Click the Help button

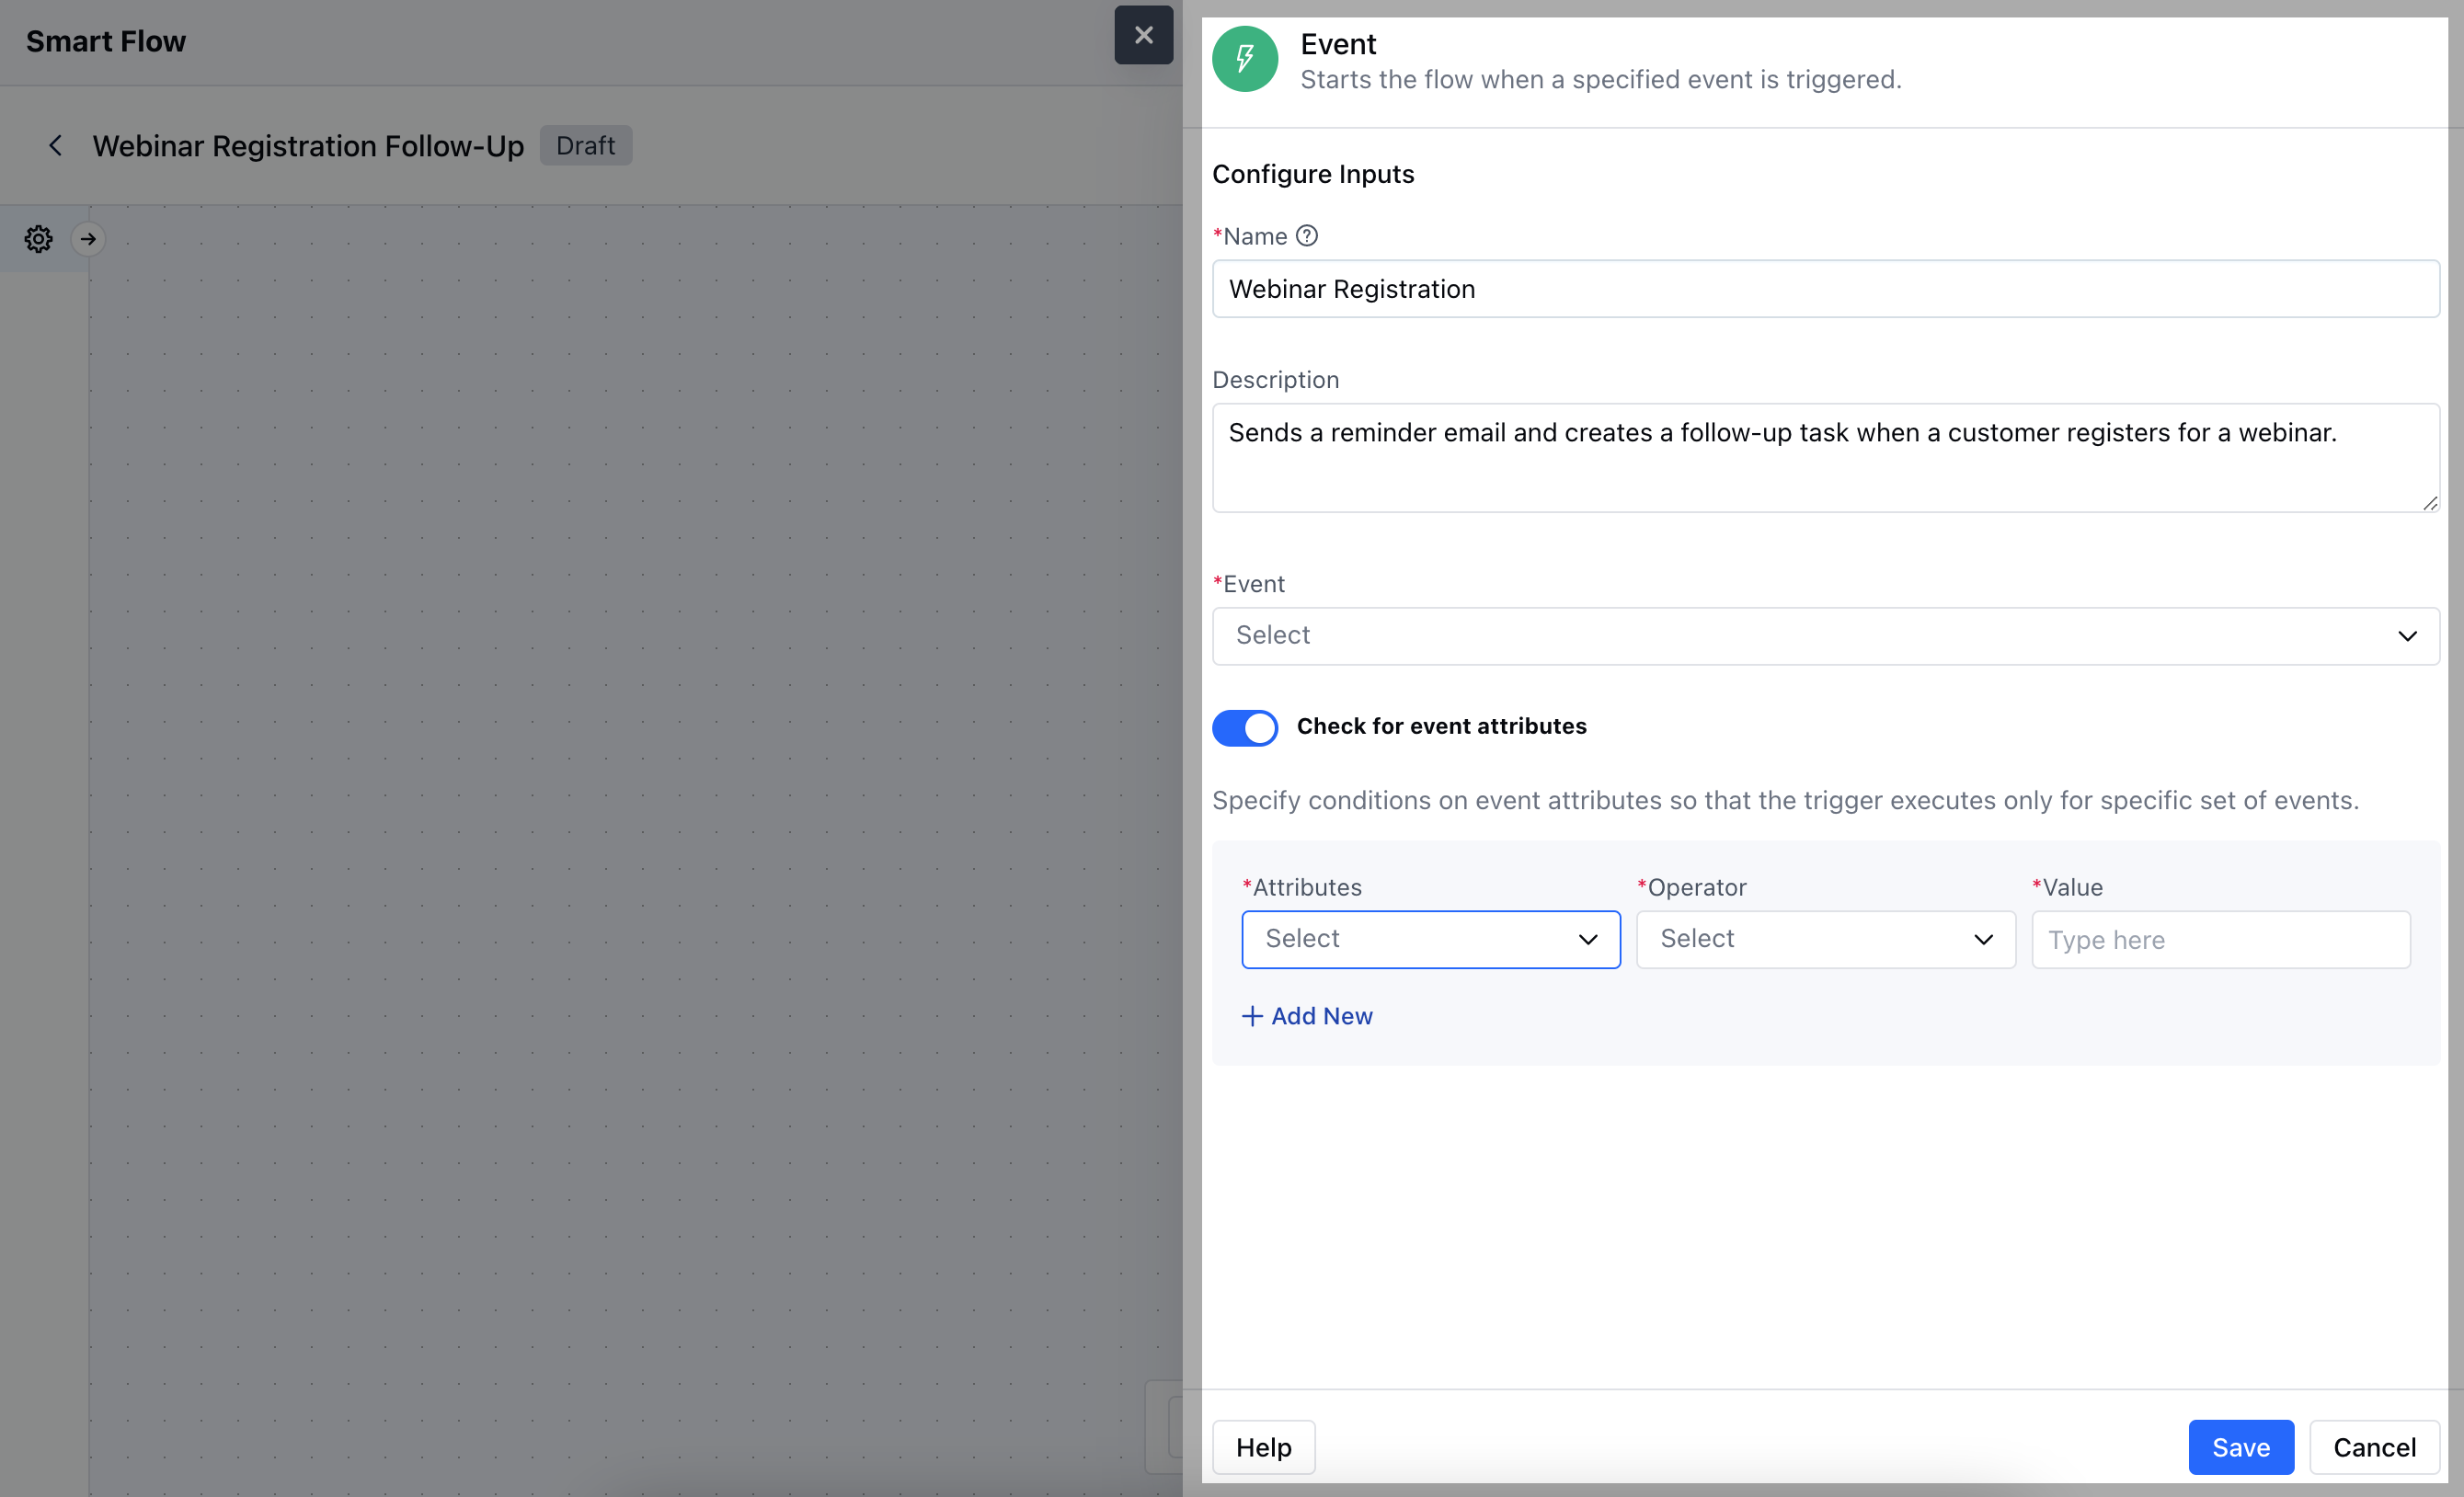[1263, 1446]
